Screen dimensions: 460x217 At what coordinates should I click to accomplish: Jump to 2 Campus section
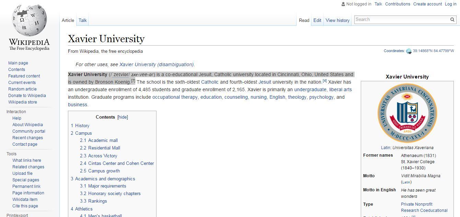point(81,133)
